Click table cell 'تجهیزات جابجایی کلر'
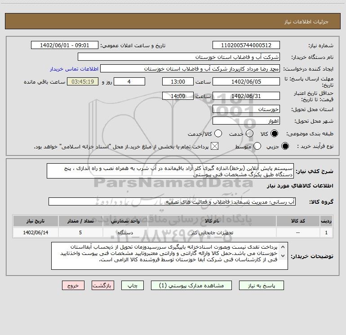Image resolution: width=346 pixels, height=335 pixels. pyautogui.click(x=212, y=232)
